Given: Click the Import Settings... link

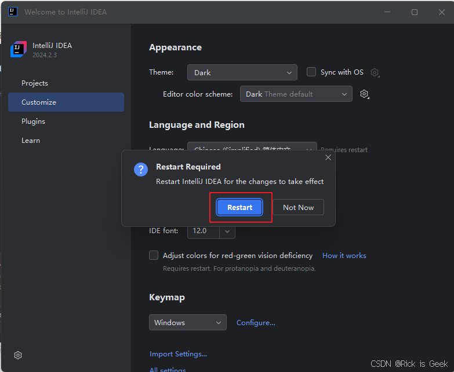Looking at the screenshot, I should (178, 354).
